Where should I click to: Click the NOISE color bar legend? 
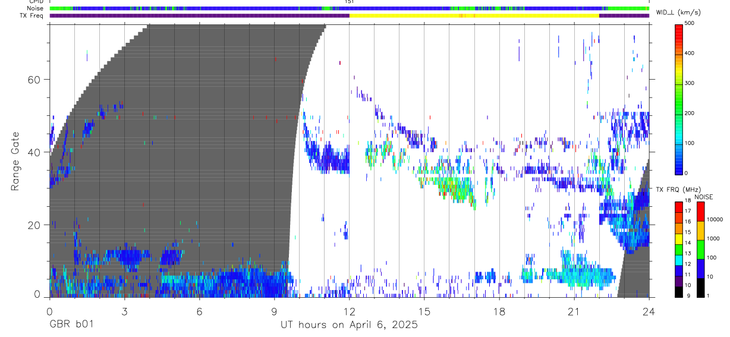click(x=700, y=249)
